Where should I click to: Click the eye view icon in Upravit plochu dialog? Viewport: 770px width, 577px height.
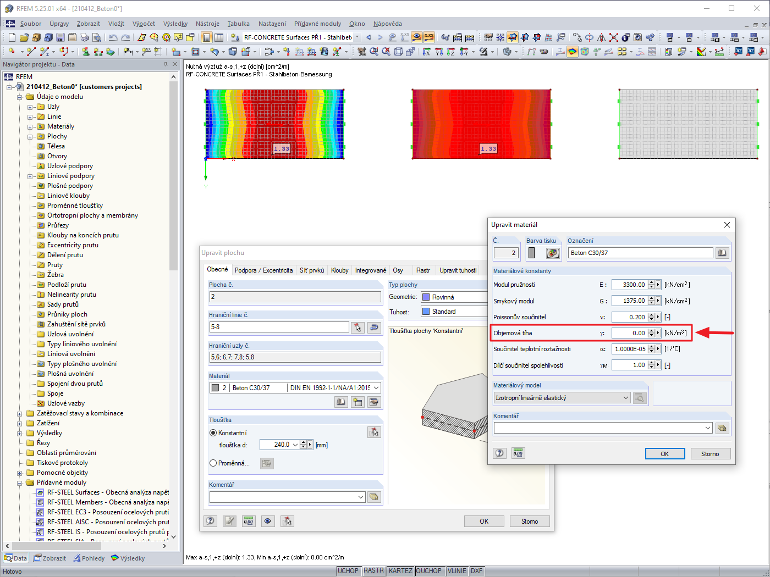(268, 521)
